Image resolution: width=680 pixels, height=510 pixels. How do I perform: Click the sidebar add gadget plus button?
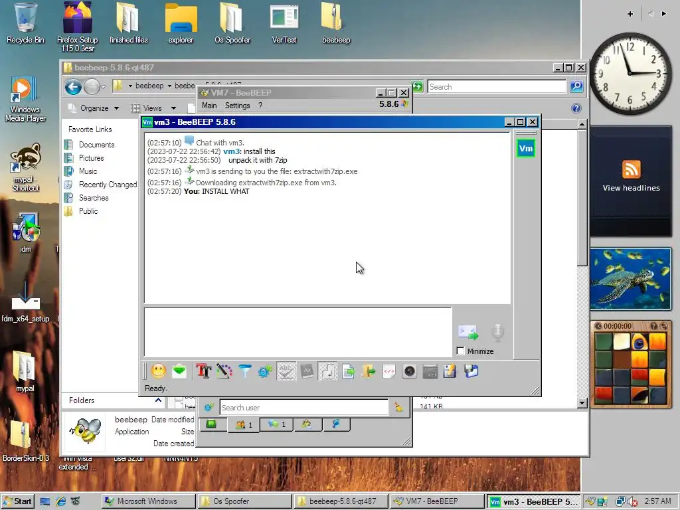pyautogui.click(x=630, y=14)
